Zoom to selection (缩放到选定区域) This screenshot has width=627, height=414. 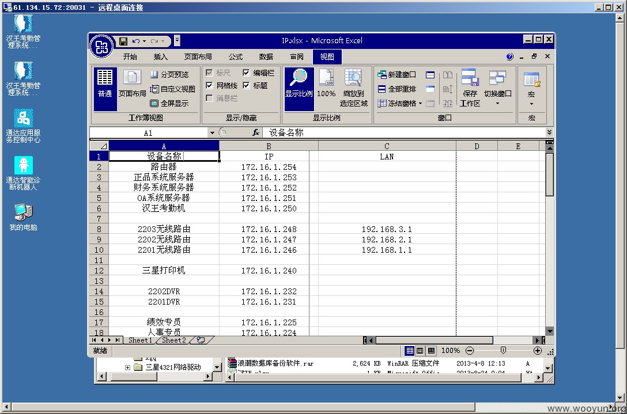[353, 89]
